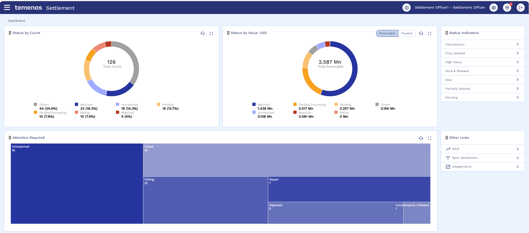
Task: Click the Dashboard breadcrumb
Action: (17, 21)
